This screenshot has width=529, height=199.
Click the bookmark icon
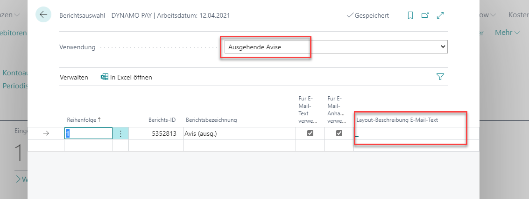coord(410,15)
